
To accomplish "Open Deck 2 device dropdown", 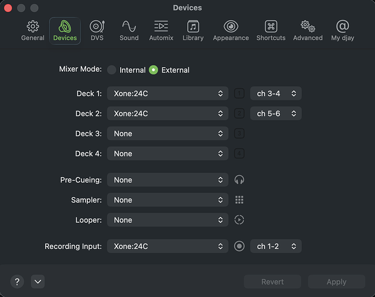I will coord(168,113).
